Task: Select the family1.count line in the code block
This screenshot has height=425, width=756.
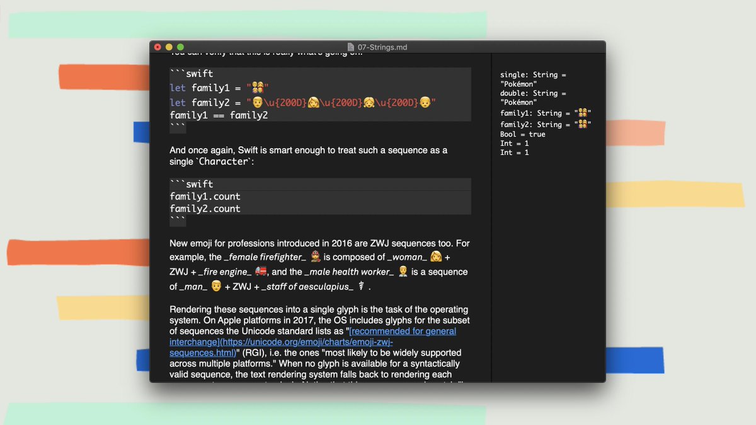Action: coord(204,196)
